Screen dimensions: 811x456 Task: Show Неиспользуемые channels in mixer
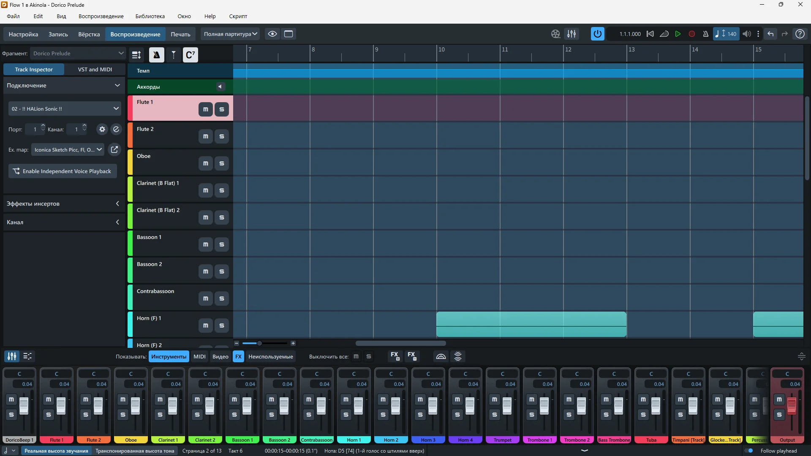[270, 356]
